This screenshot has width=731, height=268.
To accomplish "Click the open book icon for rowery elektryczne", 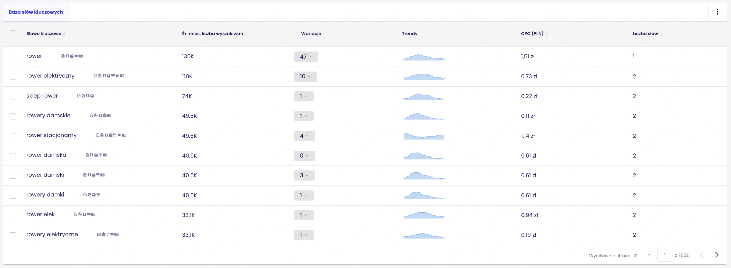I will point(117,234).
